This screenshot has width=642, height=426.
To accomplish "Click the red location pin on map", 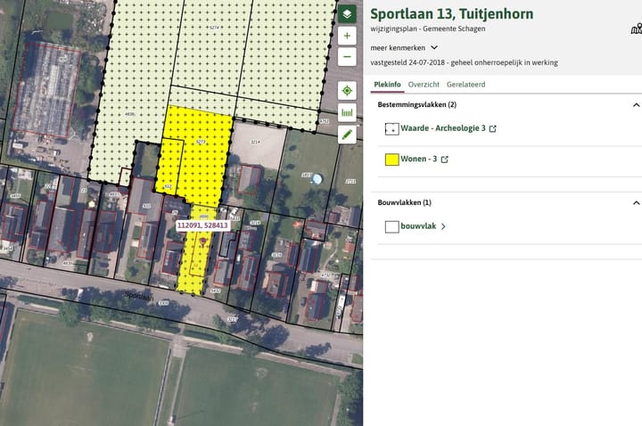I will click(x=204, y=240).
